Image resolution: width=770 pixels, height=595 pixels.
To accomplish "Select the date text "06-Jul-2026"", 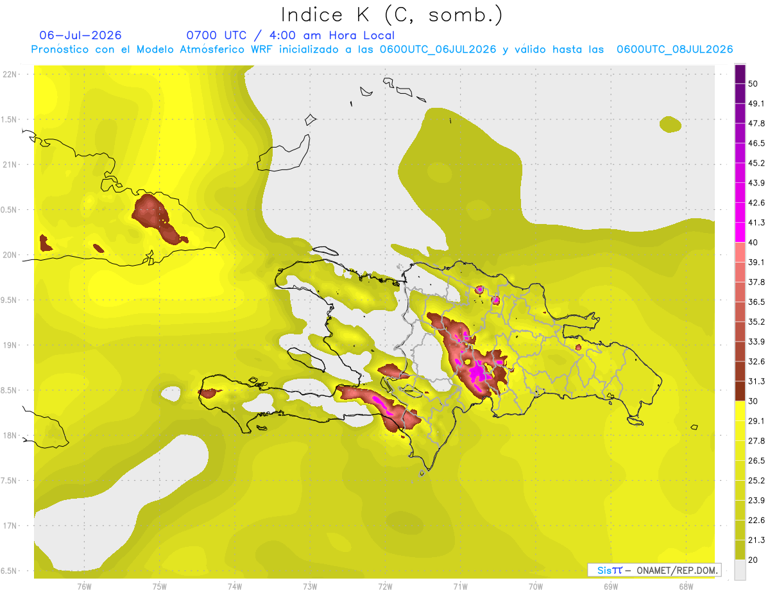I will 80,35.
